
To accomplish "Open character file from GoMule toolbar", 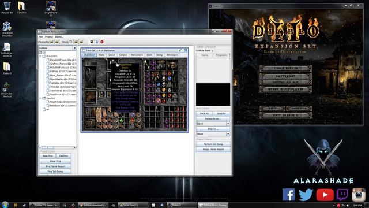I will [x=52, y=42].
